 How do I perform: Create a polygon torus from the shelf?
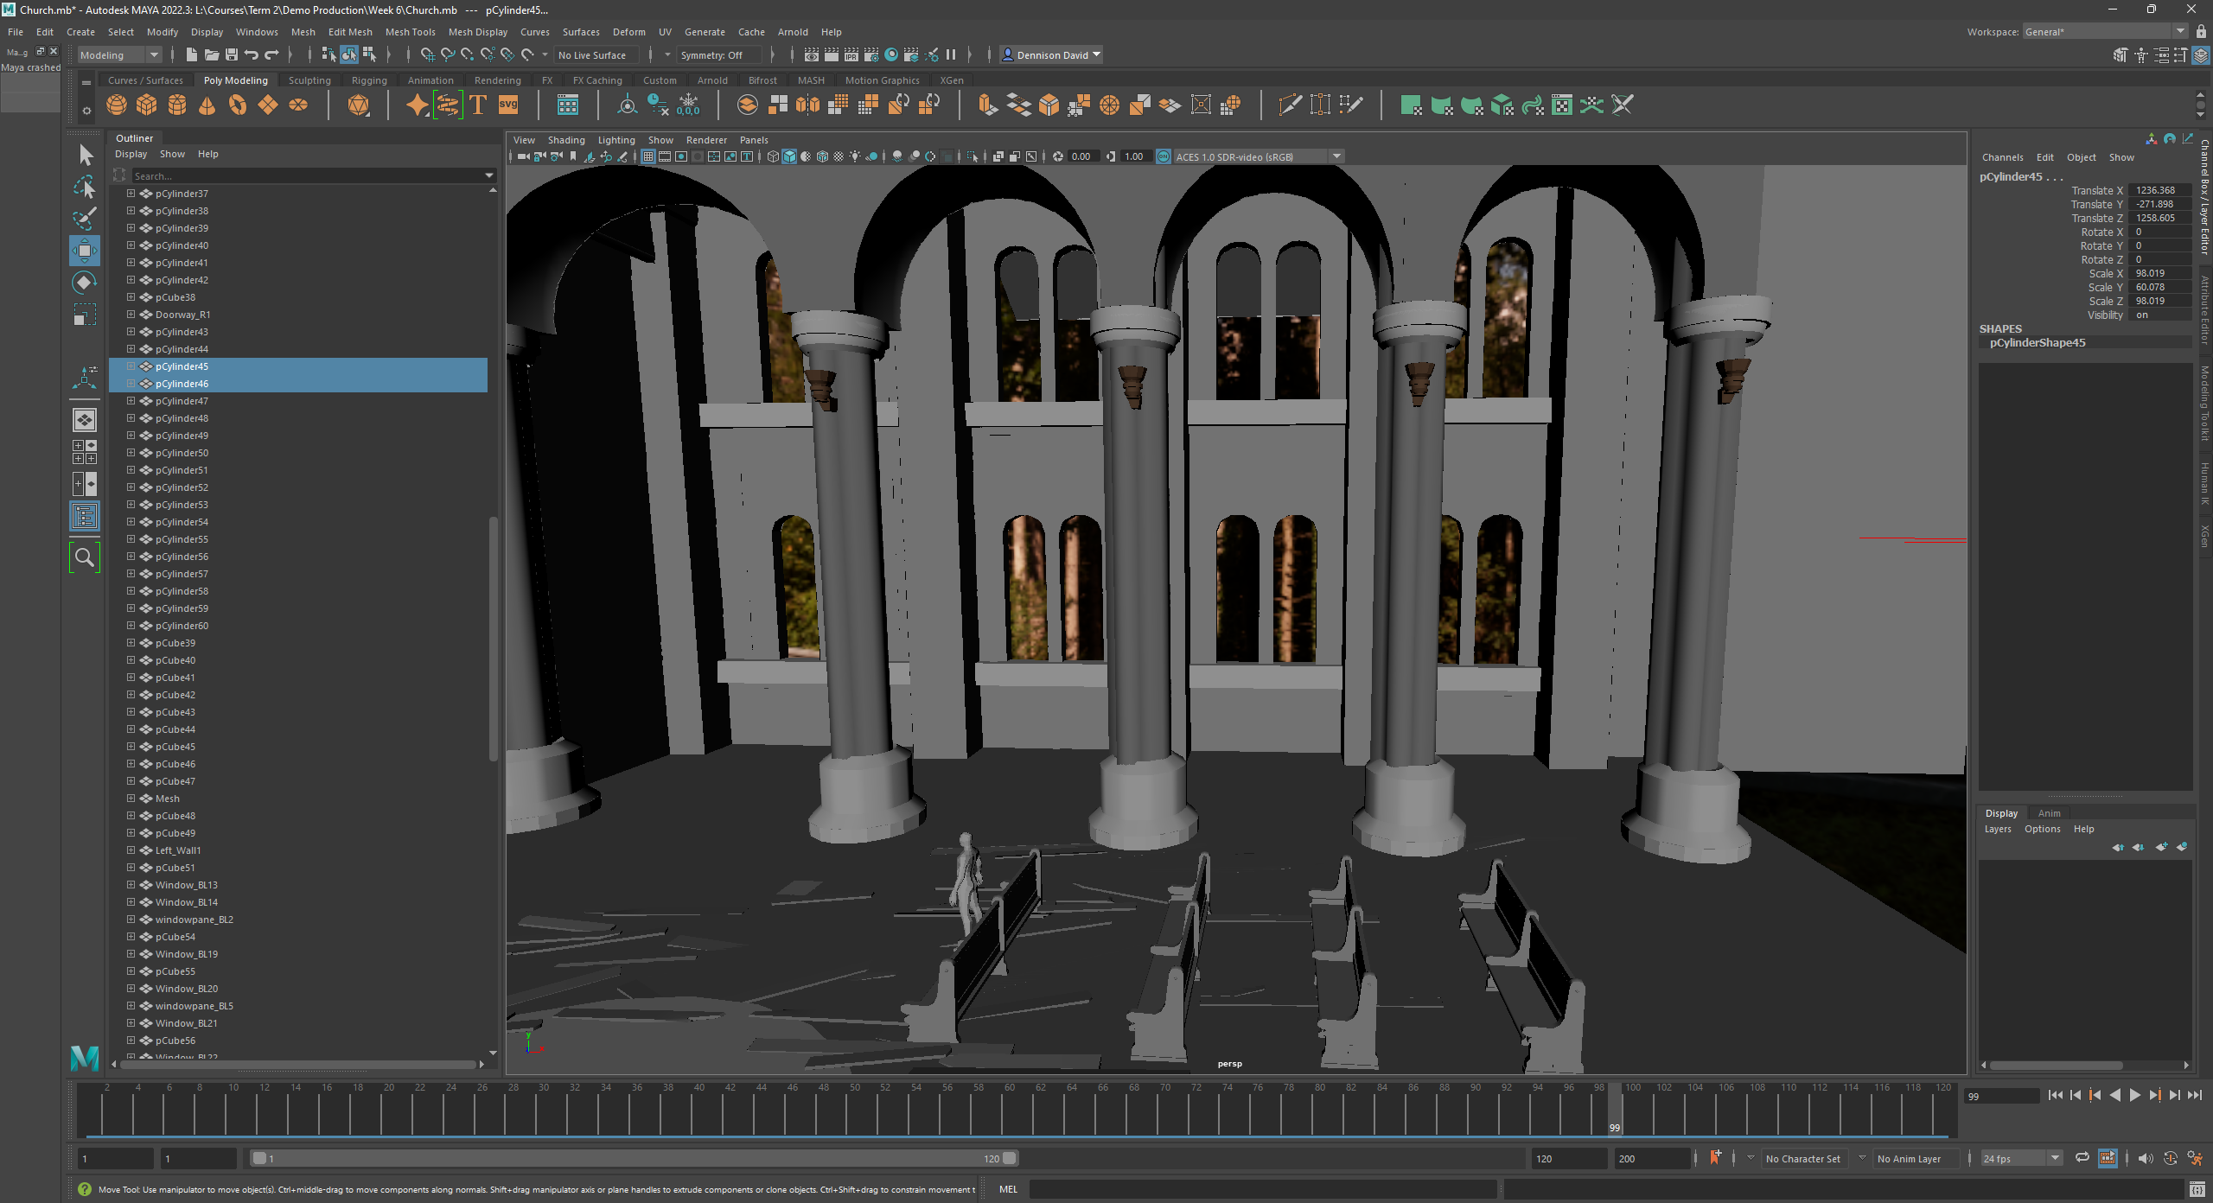(x=238, y=105)
